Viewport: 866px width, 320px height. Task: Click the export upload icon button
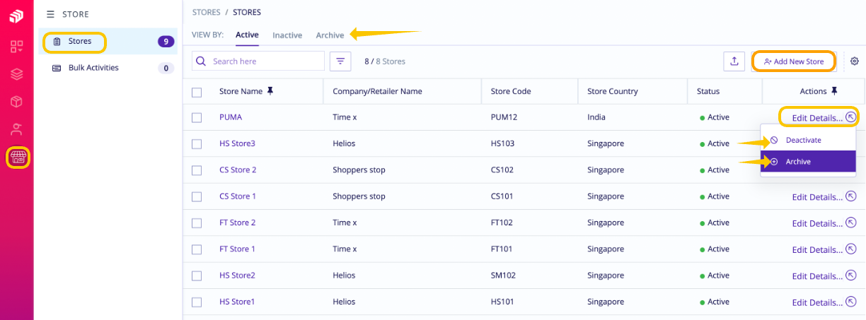click(734, 61)
